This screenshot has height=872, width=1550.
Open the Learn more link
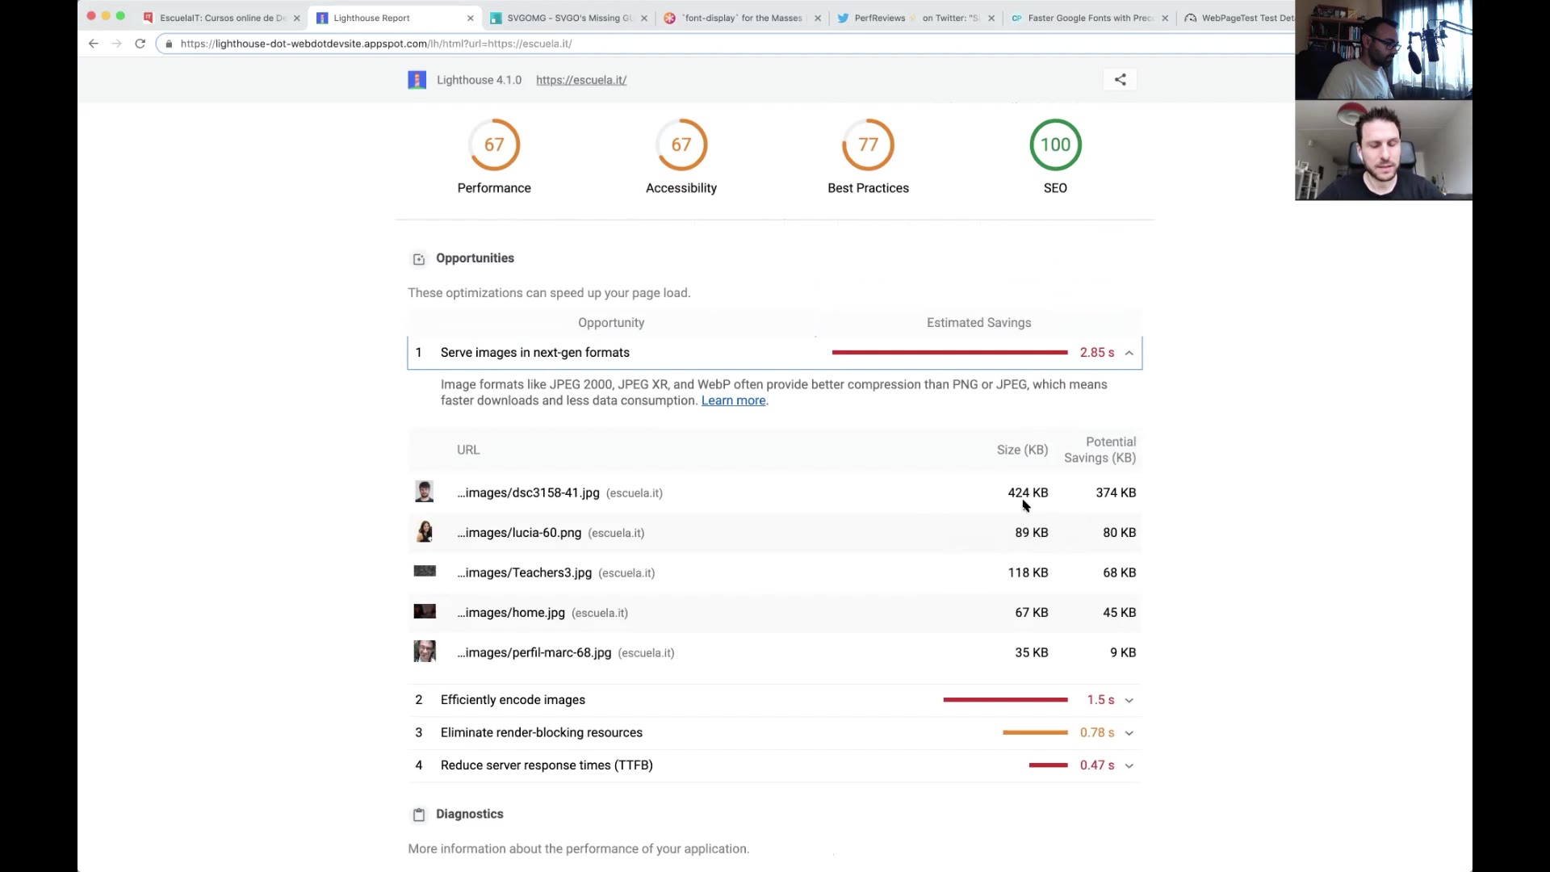coord(733,400)
